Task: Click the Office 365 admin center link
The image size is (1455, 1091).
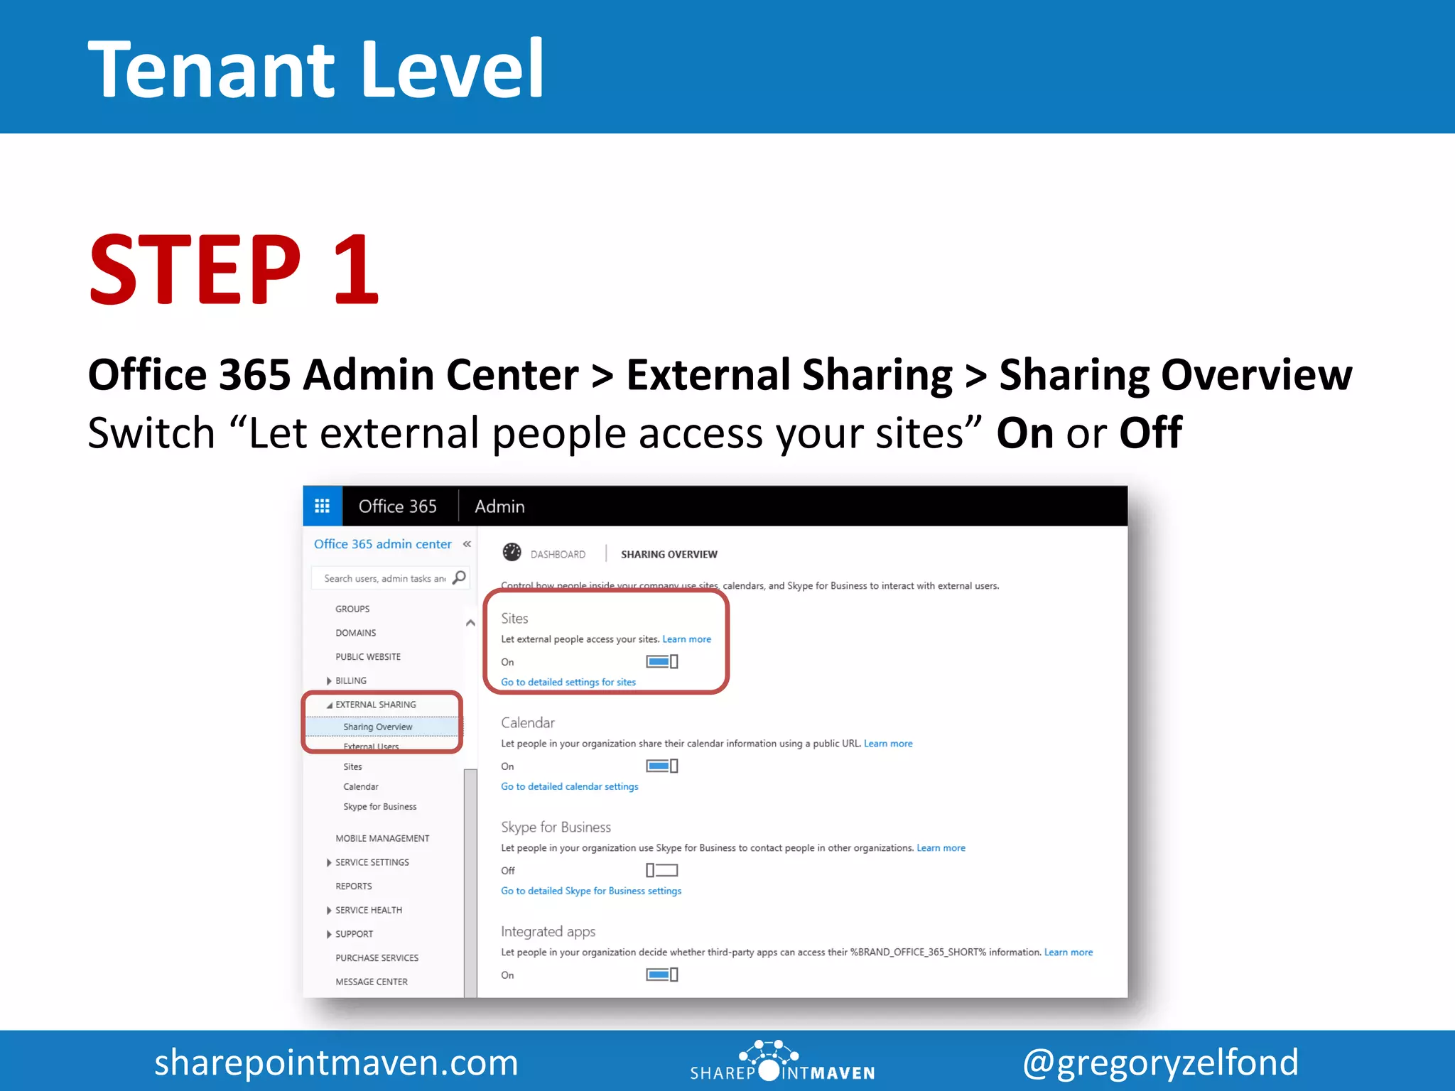Action: tap(383, 544)
